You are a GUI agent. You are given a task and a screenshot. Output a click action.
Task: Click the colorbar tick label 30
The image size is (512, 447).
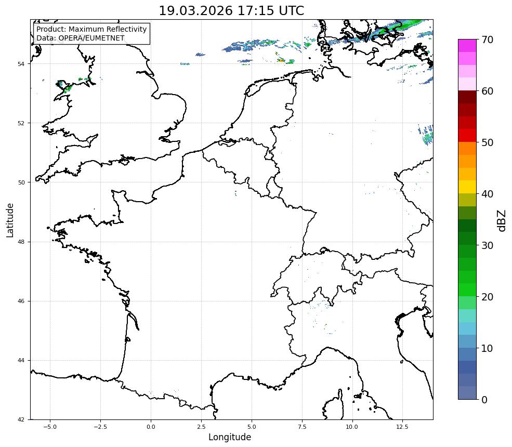tap(487, 245)
